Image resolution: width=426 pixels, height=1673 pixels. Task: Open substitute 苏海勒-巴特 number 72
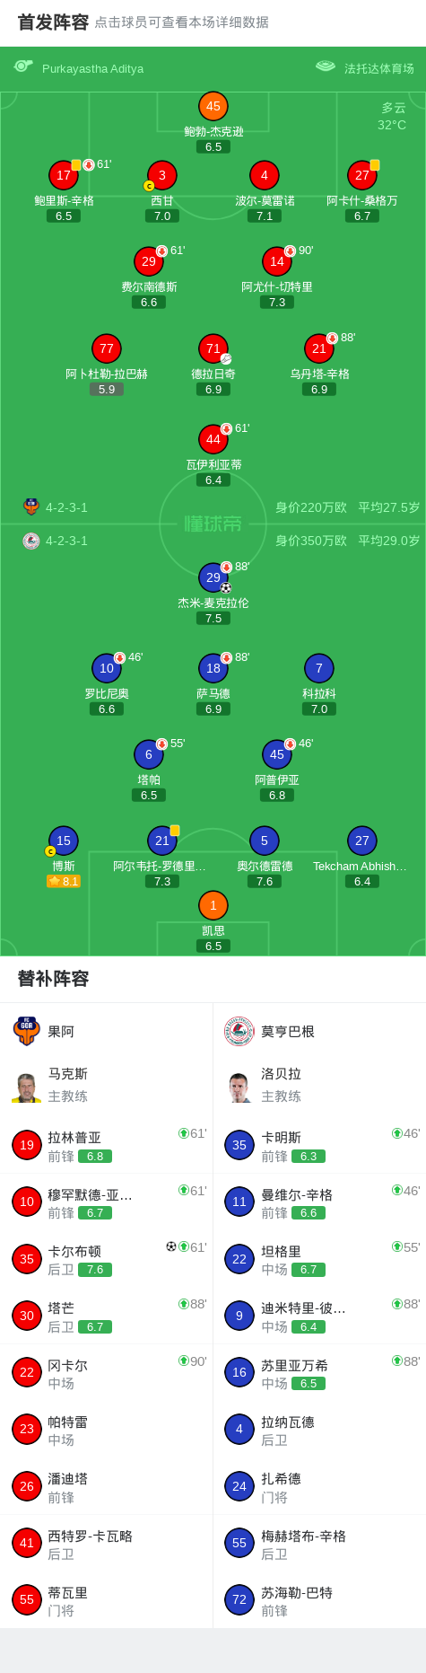point(319,1600)
